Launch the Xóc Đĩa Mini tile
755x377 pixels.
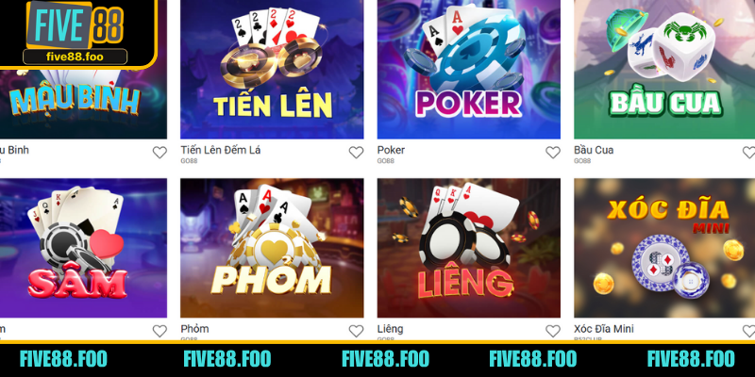click(x=664, y=248)
